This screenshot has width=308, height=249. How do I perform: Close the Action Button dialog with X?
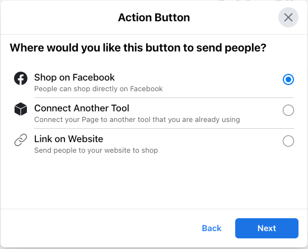click(288, 17)
